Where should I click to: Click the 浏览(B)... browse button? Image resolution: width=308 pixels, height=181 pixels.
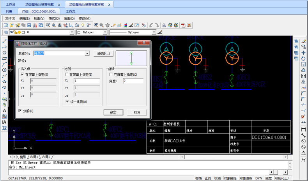click(x=103, y=53)
